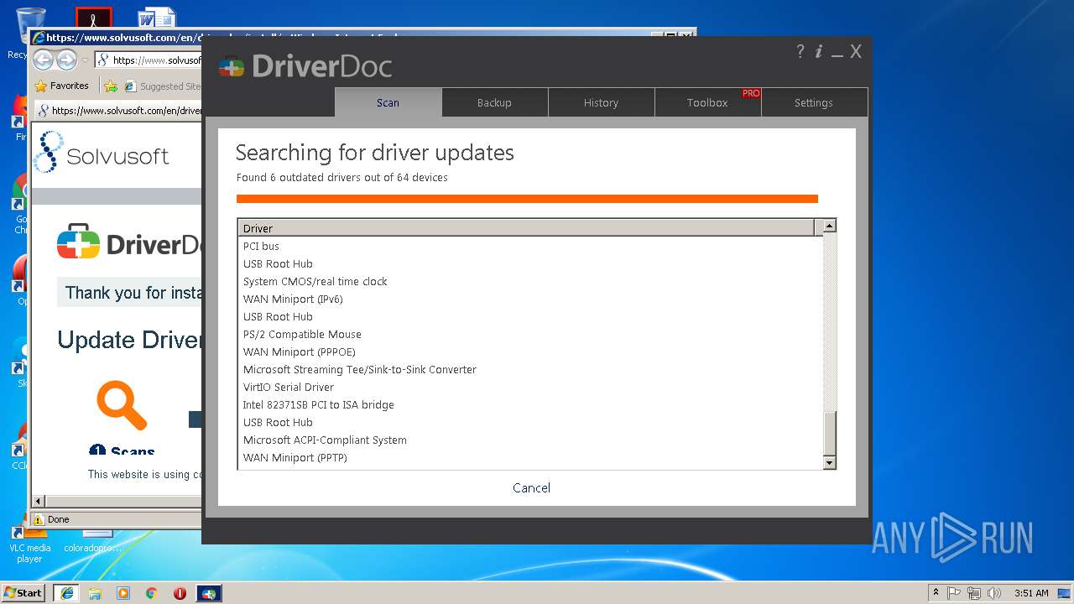
Task: Open VLC media player desktop shortcut
Action: 29,544
